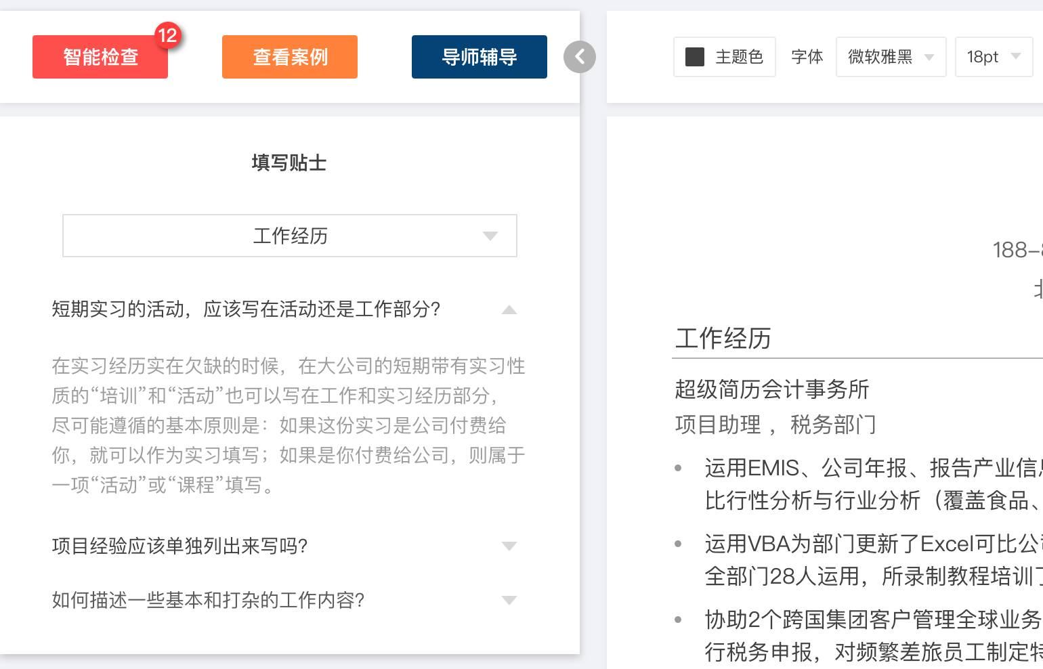
Task: Click the 导师辅导 mentor coaching button
Action: pos(479,57)
